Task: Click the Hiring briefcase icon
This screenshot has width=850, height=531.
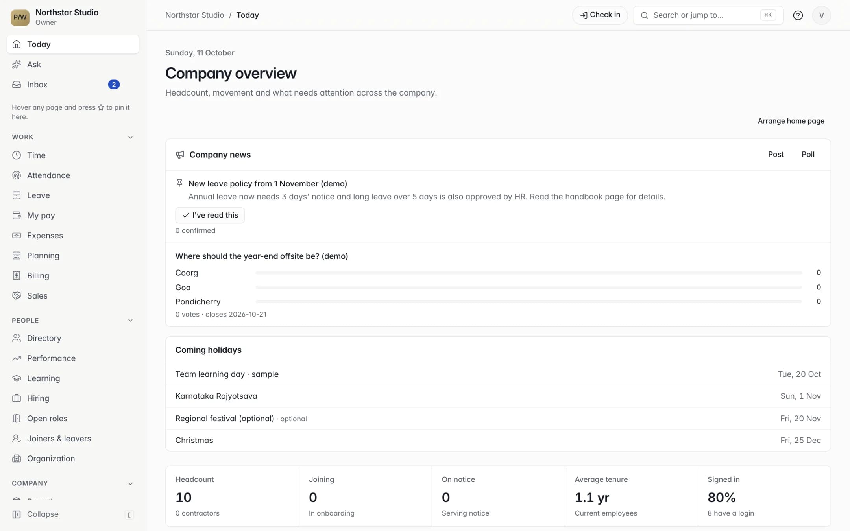Action: click(x=17, y=398)
